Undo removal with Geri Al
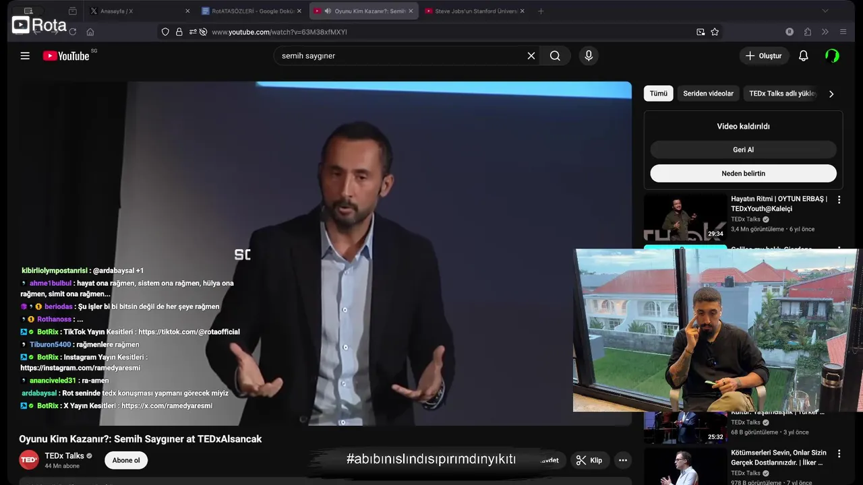This screenshot has width=863, height=485. point(744,150)
